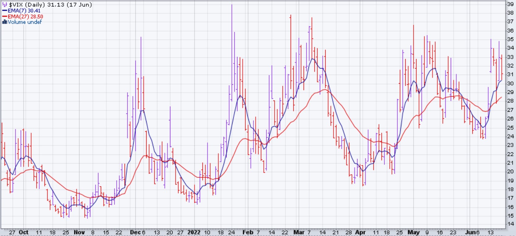Click the May month label
Screen dimensions: 516x236
413,232
